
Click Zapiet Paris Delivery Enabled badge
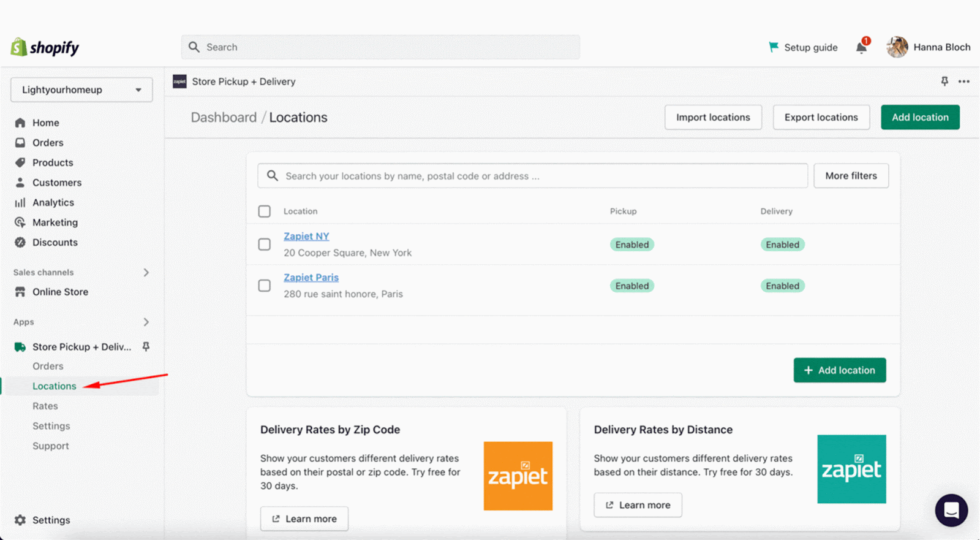coord(783,286)
